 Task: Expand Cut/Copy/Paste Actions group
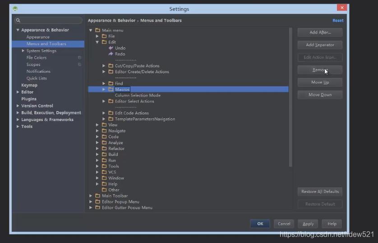click(104, 65)
